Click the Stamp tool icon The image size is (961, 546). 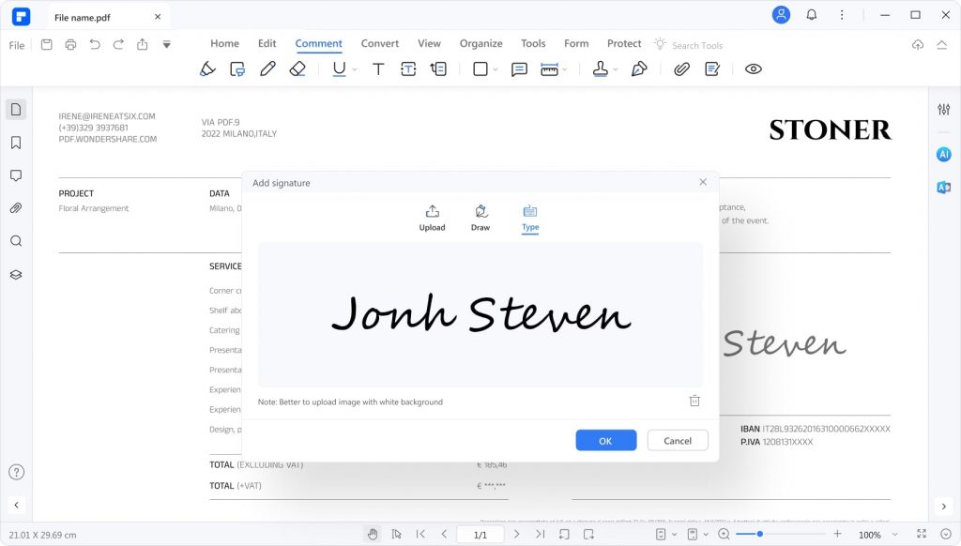601,68
